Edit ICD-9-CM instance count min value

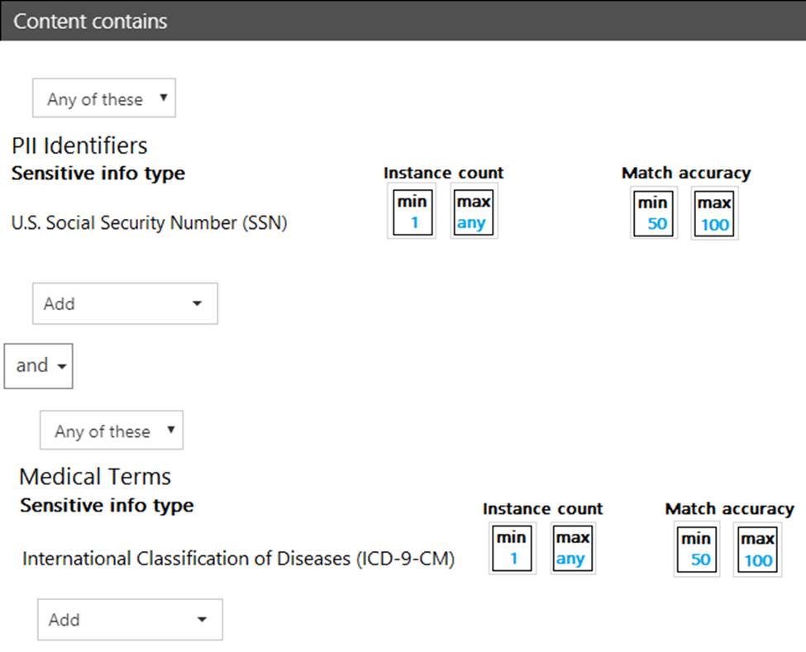click(513, 549)
